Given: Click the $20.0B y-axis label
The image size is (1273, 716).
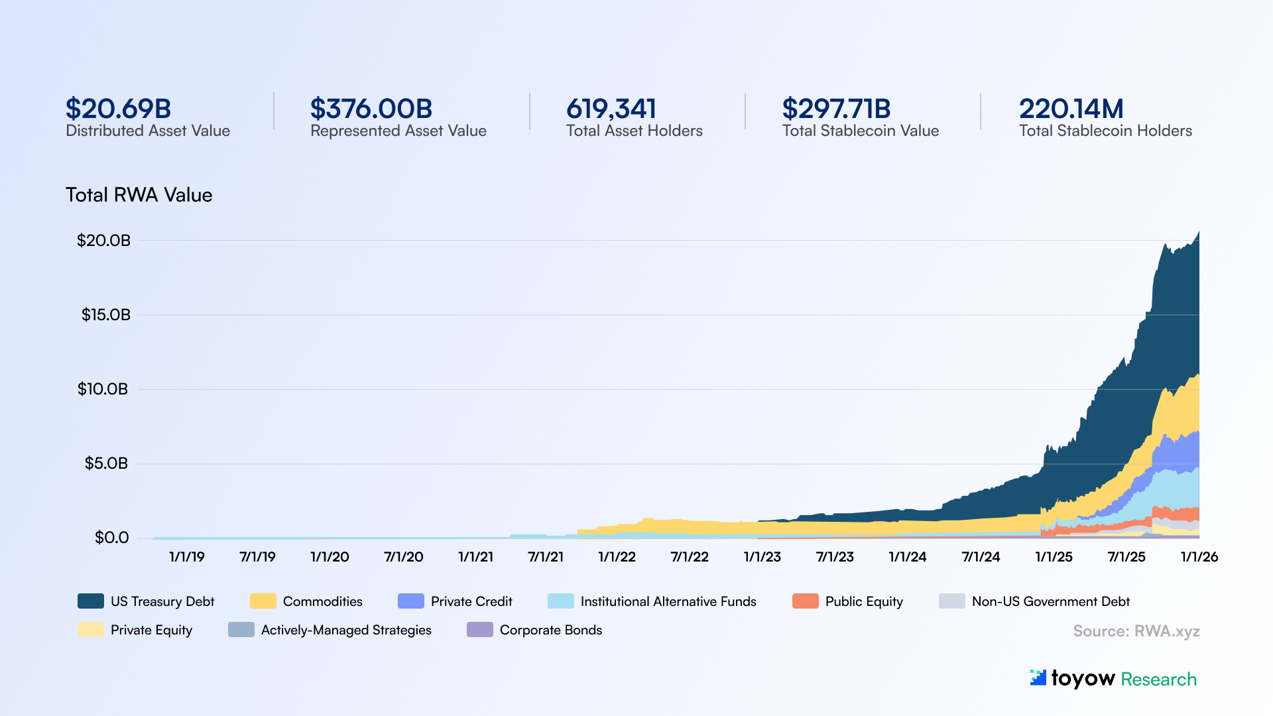Looking at the screenshot, I should (x=103, y=241).
